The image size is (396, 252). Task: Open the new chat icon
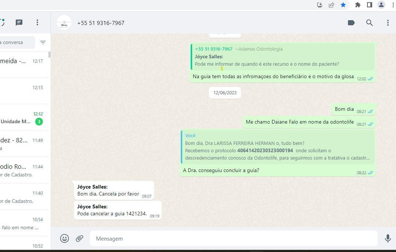tap(19, 23)
